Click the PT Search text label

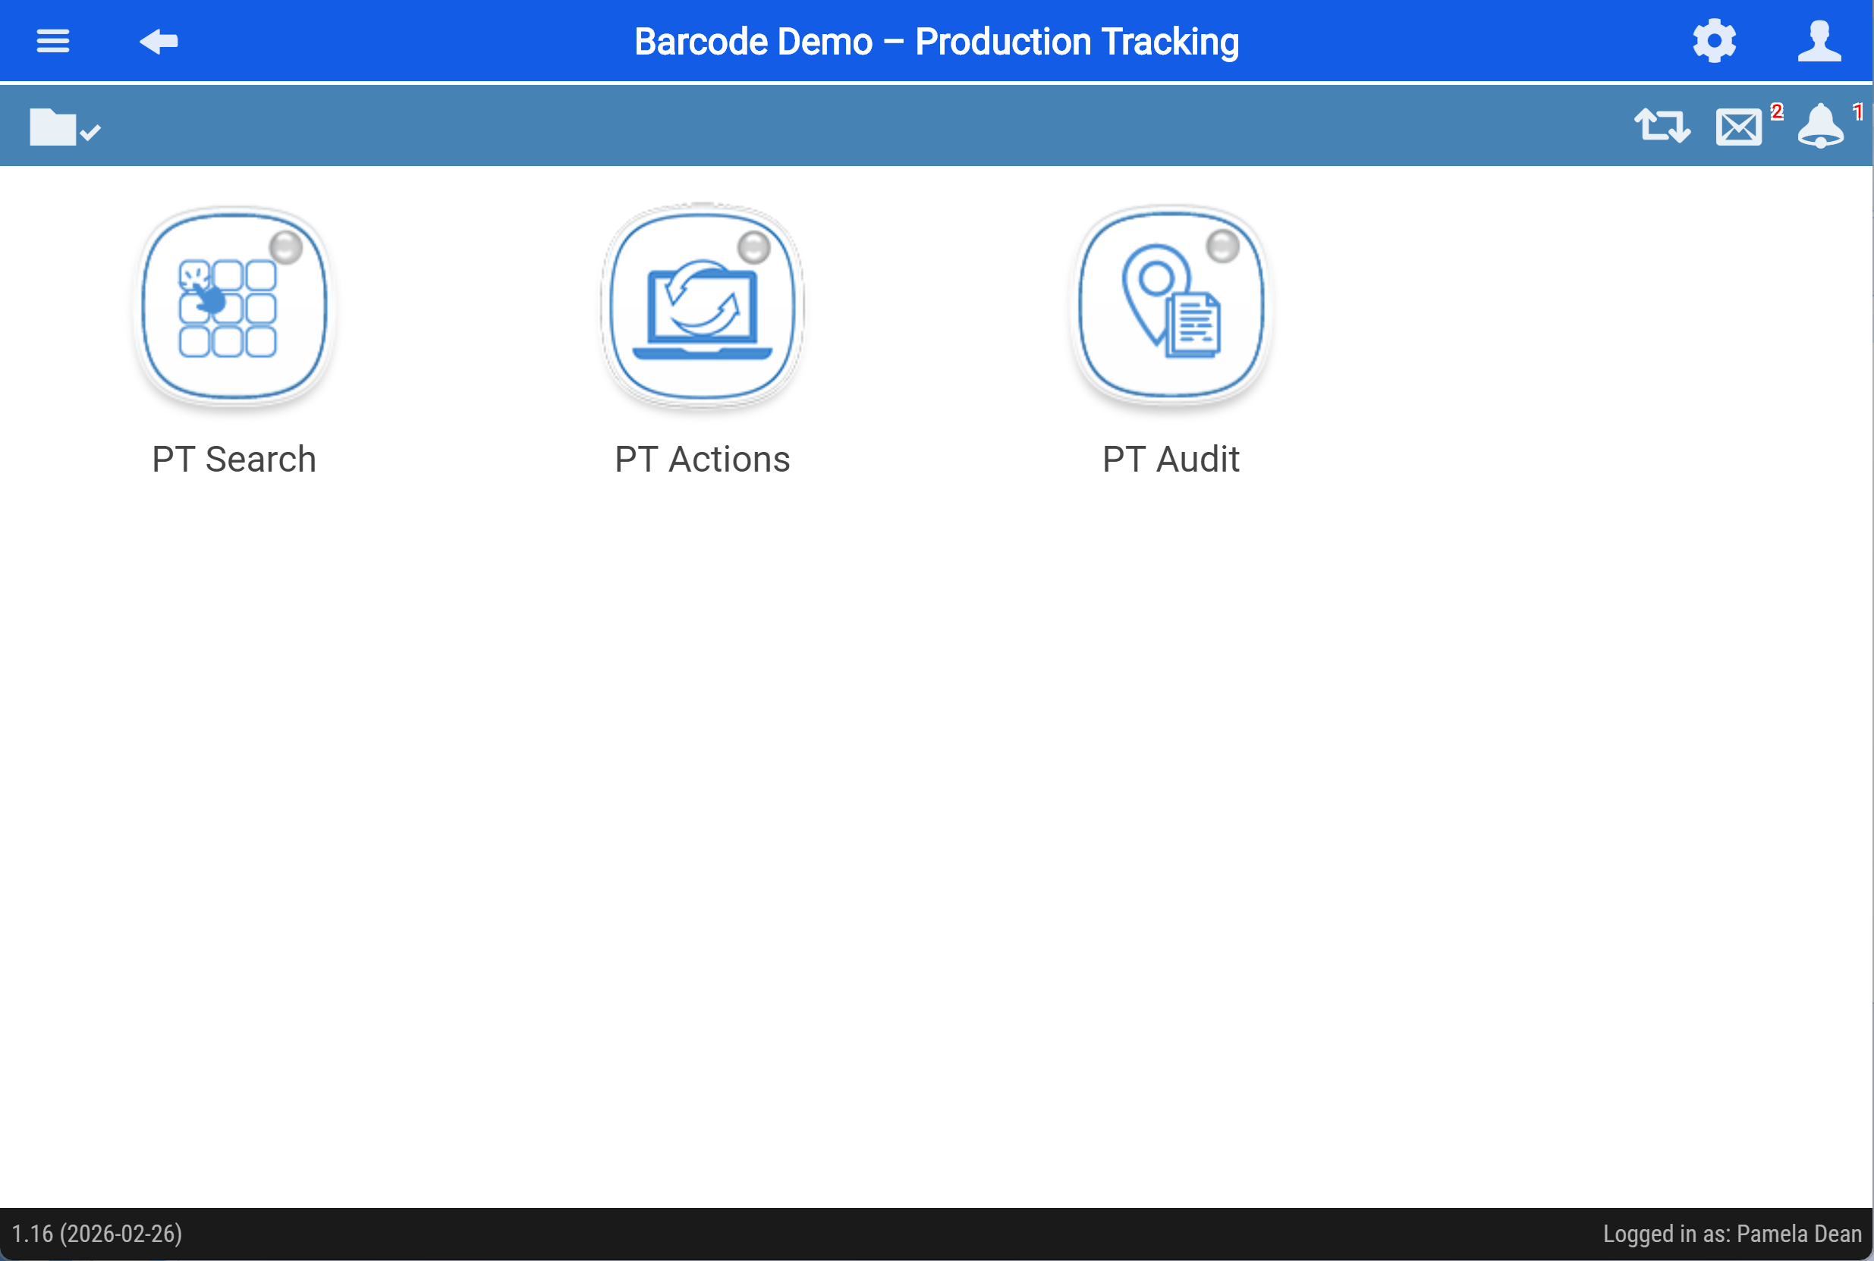(x=234, y=460)
